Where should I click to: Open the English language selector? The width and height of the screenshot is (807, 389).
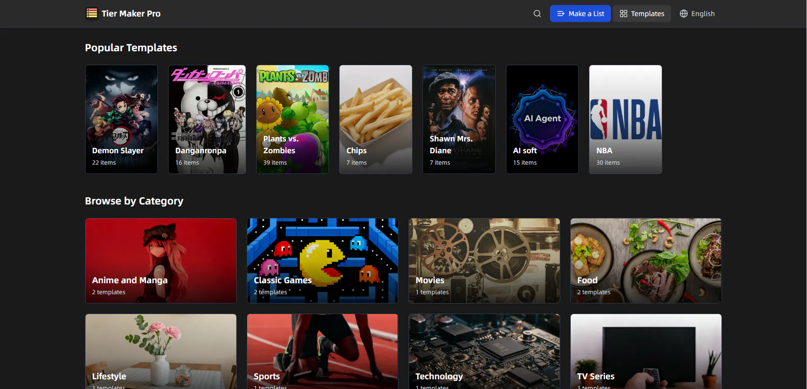click(x=697, y=14)
